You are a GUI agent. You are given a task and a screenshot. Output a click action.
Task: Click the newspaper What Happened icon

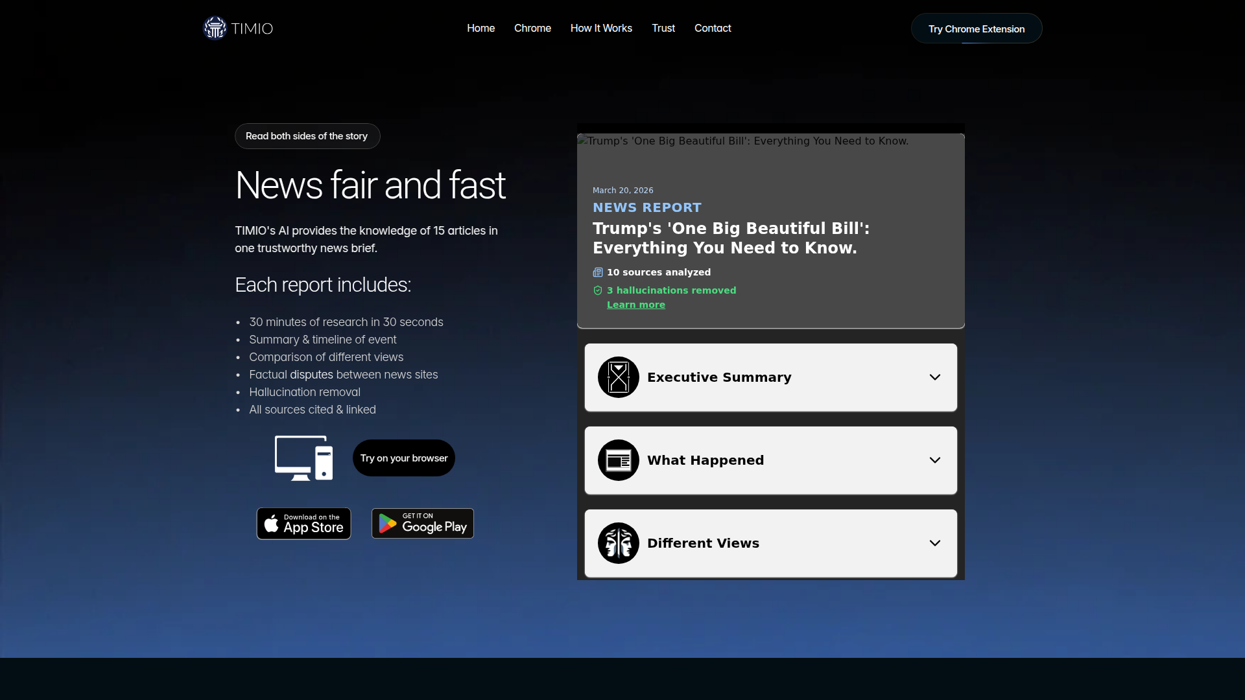tap(619, 460)
